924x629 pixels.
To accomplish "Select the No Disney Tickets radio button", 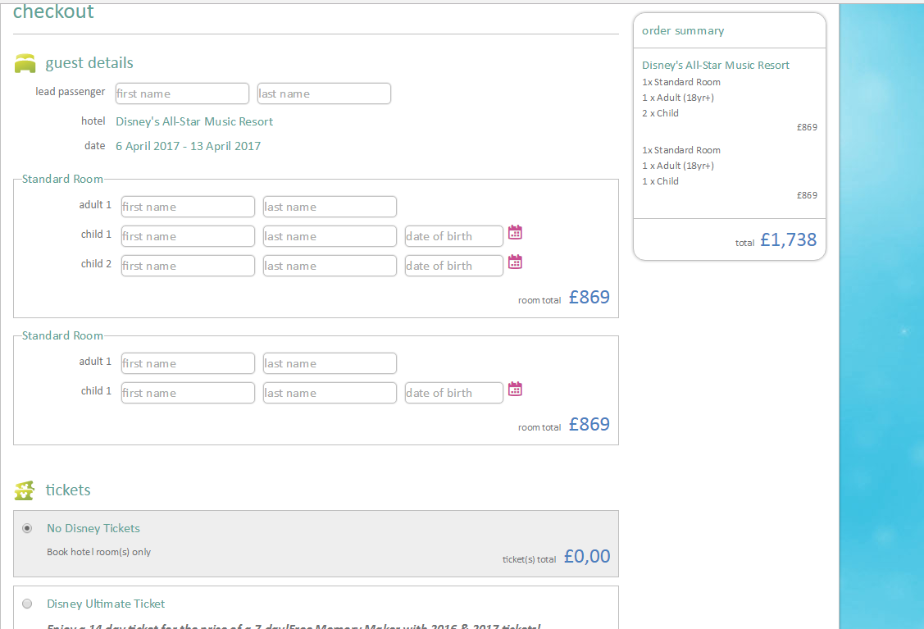I will point(28,529).
